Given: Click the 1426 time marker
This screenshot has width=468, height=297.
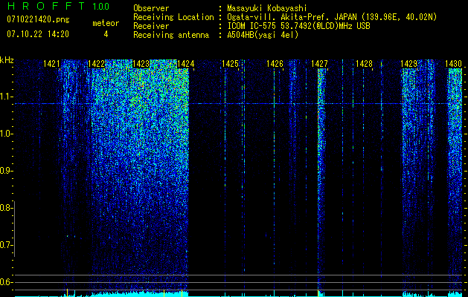Looking at the screenshot, I should [x=275, y=63].
